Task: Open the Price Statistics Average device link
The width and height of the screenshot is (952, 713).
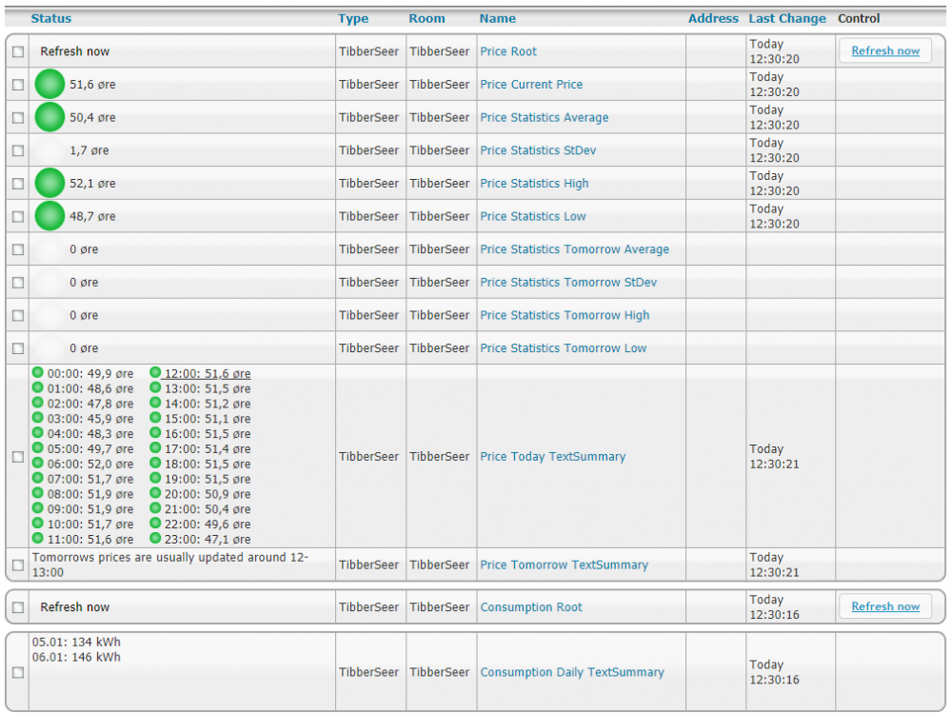Action: tap(544, 118)
